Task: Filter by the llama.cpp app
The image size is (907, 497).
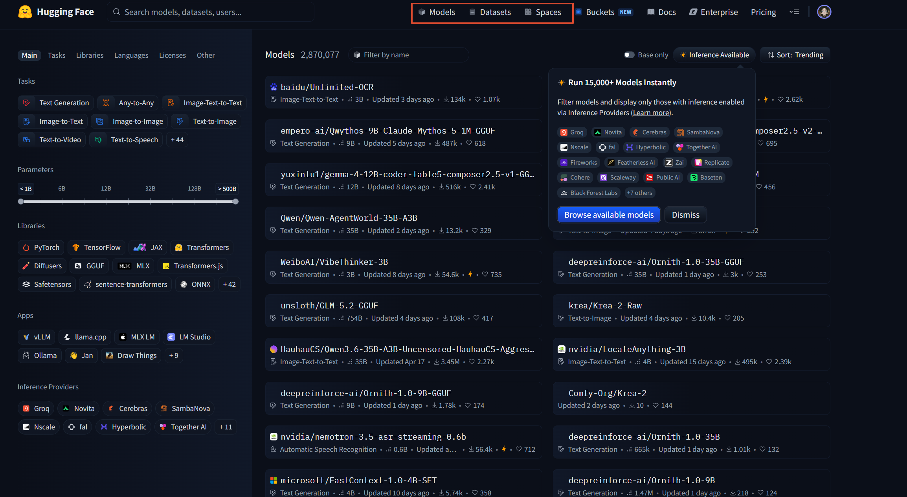Action: point(85,337)
